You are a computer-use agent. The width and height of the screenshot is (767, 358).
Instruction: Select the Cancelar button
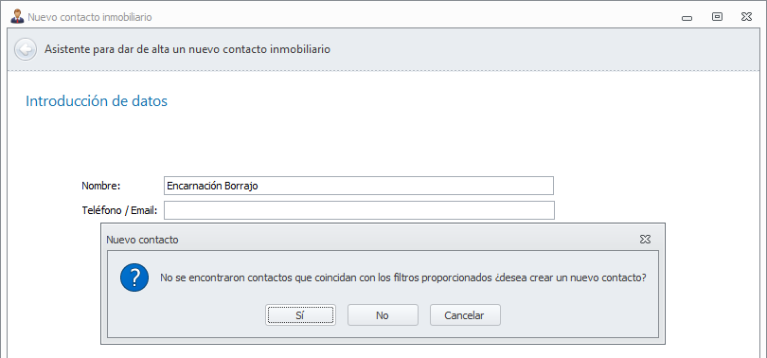click(x=465, y=315)
